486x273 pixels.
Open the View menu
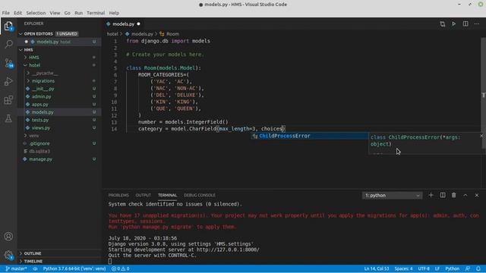click(55, 13)
